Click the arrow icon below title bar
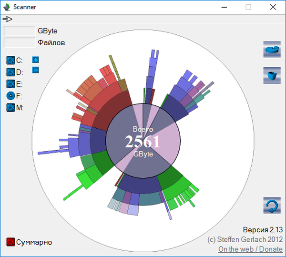 8,19
